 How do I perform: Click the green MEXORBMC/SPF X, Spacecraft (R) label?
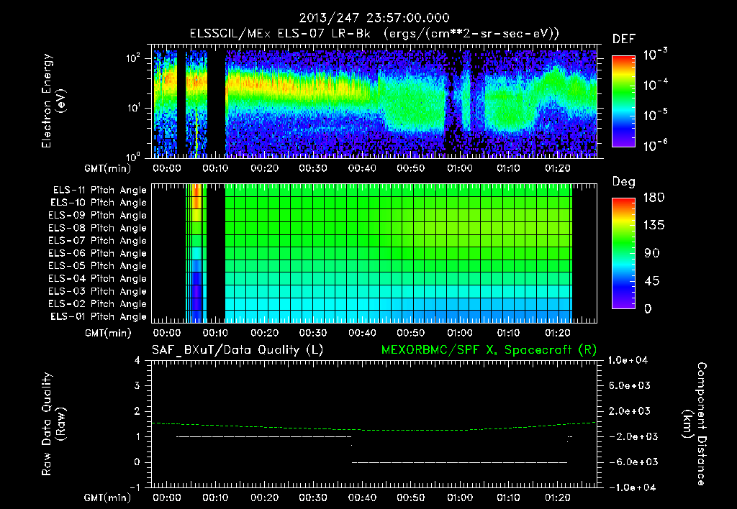pos(489,350)
